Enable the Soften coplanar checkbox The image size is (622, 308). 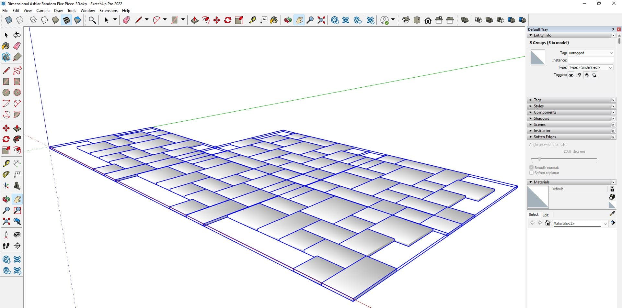[x=531, y=173]
